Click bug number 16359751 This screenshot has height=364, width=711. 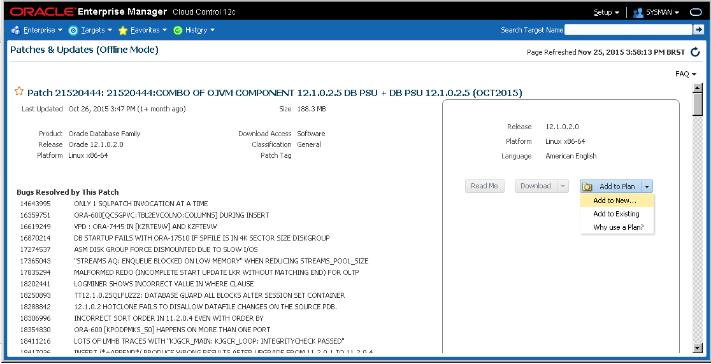tap(35, 215)
